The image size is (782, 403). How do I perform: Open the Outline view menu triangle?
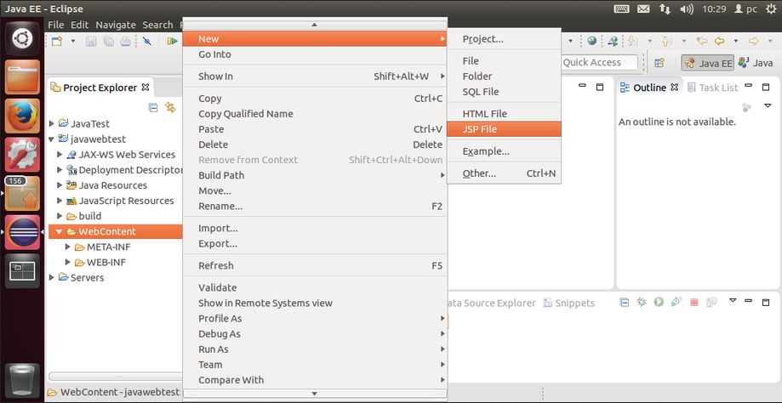point(768,106)
